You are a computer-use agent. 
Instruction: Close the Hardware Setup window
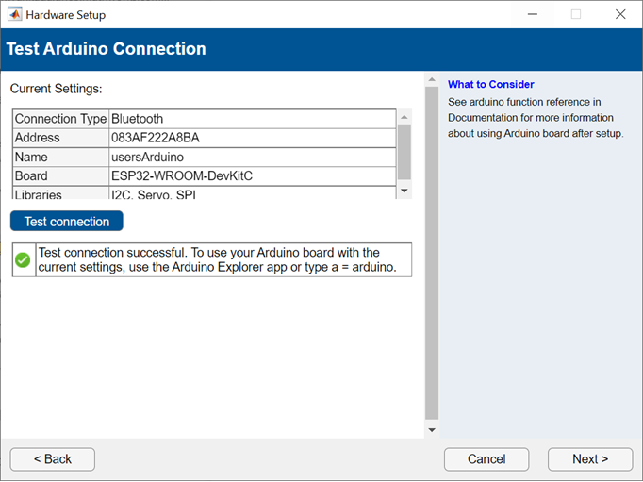click(x=619, y=14)
